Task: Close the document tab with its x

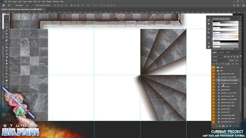Action: tap(44, 9)
